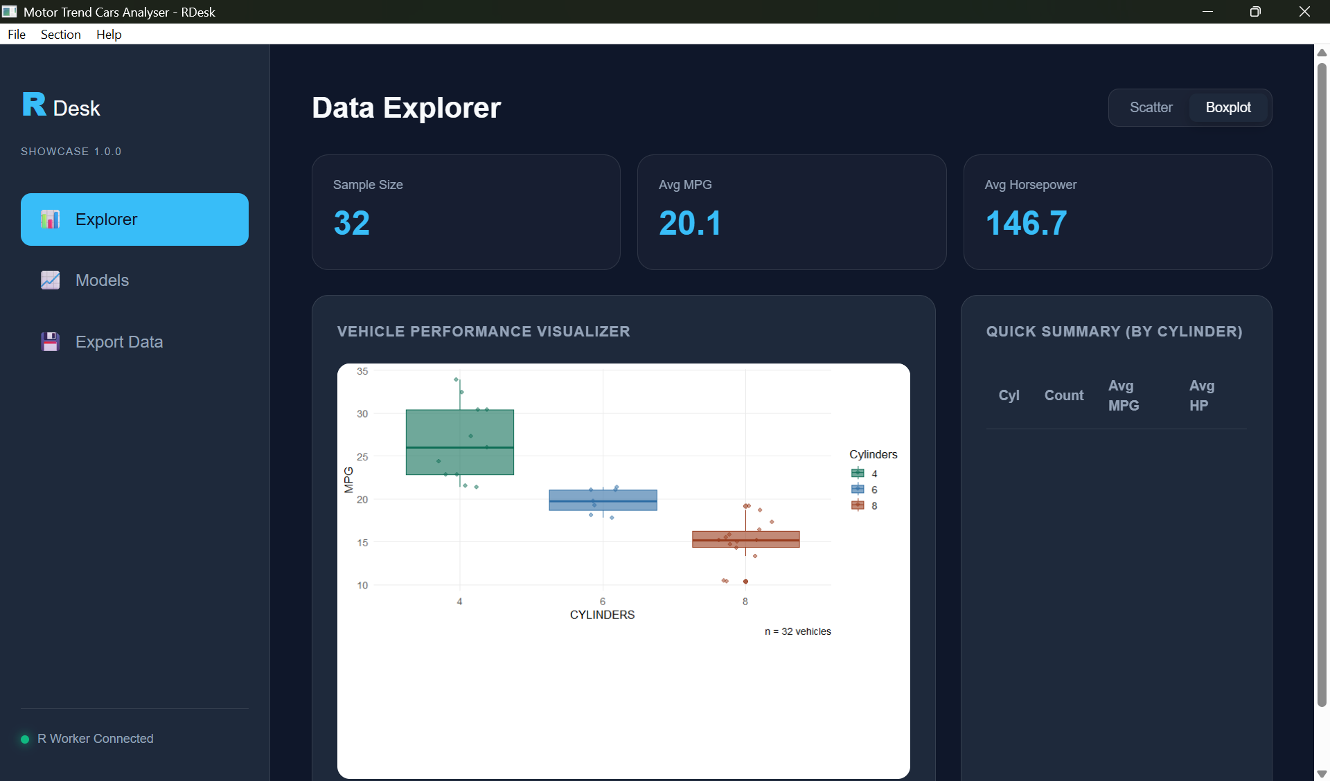Click the application icon in the title bar
The image size is (1330, 781).
[x=10, y=11]
